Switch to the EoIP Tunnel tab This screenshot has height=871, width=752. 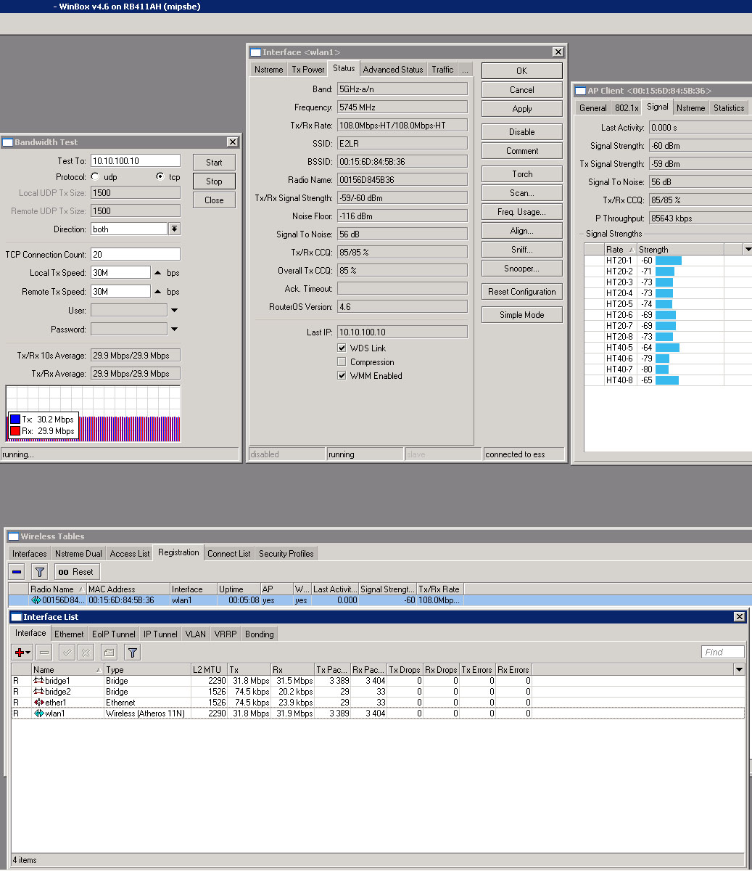[x=114, y=634]
